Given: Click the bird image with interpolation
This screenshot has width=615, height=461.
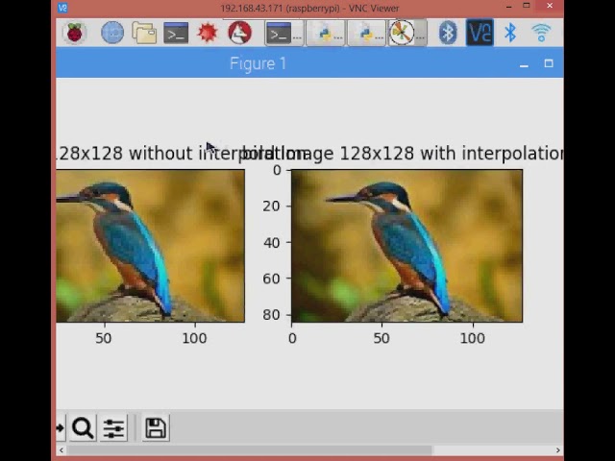Looking at the screenshot, I should 406,246.
